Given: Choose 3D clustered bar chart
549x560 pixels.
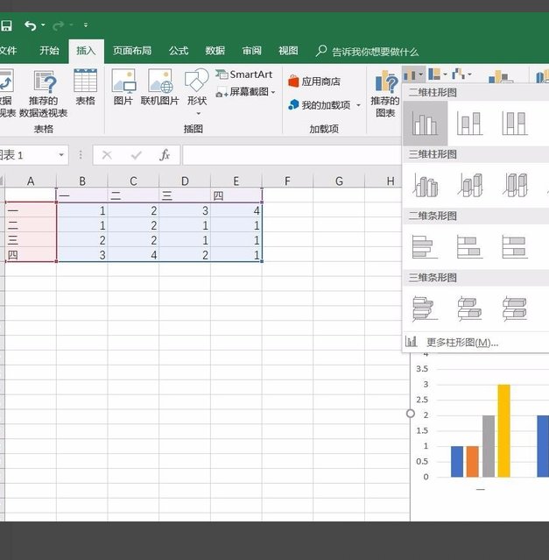Looking at the screenshot, I should [425, 308].
